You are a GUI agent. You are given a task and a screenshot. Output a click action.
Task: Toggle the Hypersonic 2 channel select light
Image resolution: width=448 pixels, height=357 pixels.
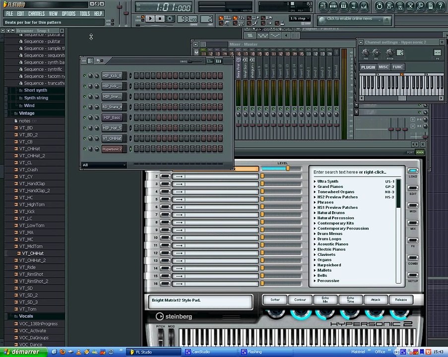pyautogui.click(x=130, y=149)
